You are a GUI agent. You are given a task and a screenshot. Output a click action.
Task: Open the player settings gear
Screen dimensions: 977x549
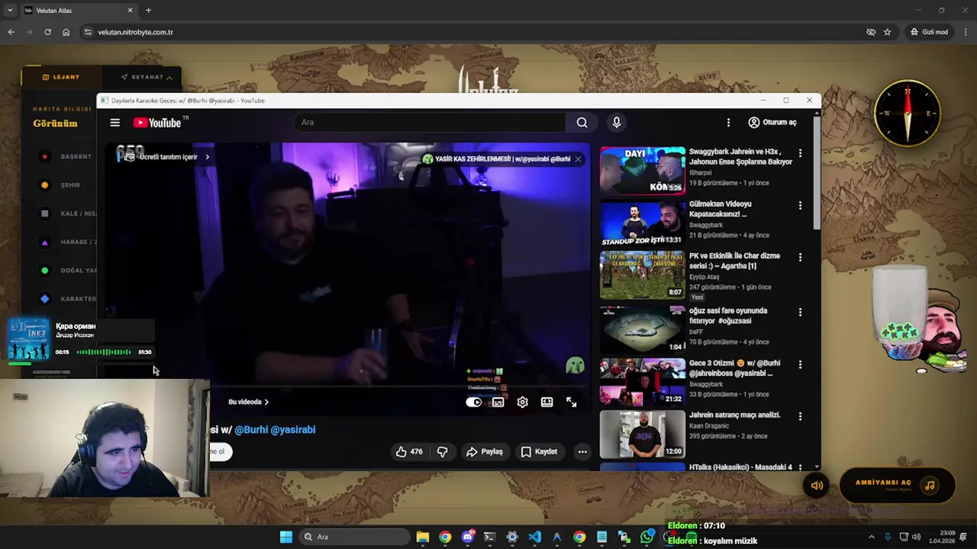522,402
